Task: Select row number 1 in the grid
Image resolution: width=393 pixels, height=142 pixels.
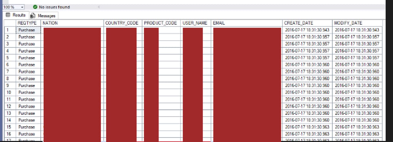Action: click(10, 30)
